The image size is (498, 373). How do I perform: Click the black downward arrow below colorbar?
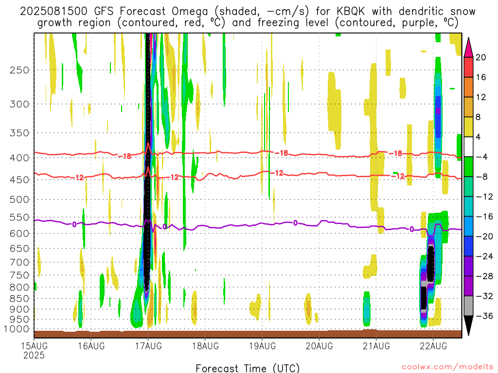click(468, 326)
